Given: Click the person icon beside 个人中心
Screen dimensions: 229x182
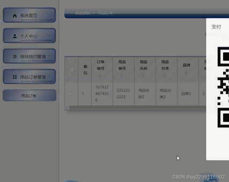Looking at the screenshot, I should coord(15,36).
